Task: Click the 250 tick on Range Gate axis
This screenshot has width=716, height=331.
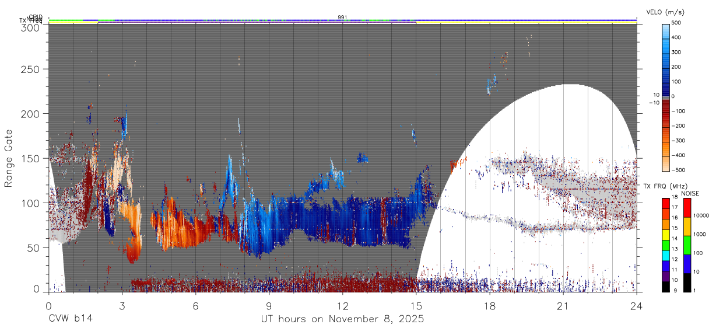Action: [x=31, y=69]
